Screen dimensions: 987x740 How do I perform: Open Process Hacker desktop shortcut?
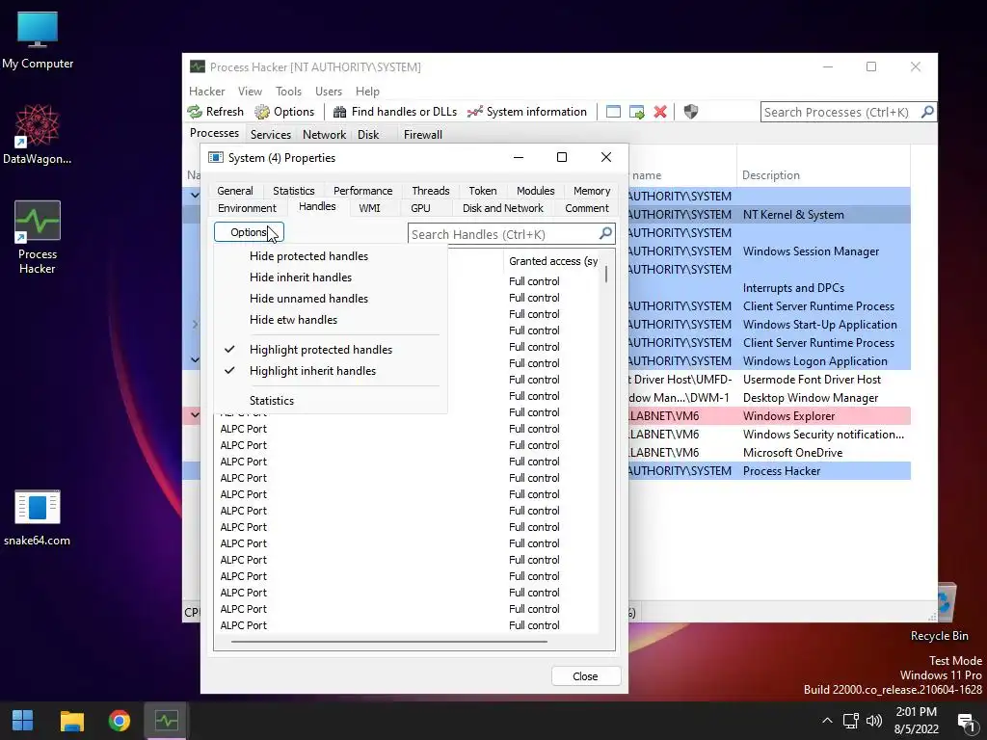pos(38,237)
